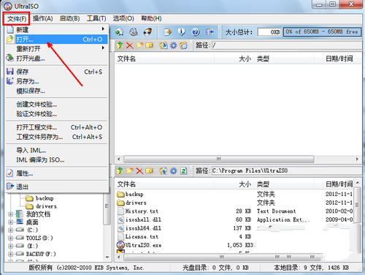Expand the BACKUP (F:) drive node

[x=10, y=254]
